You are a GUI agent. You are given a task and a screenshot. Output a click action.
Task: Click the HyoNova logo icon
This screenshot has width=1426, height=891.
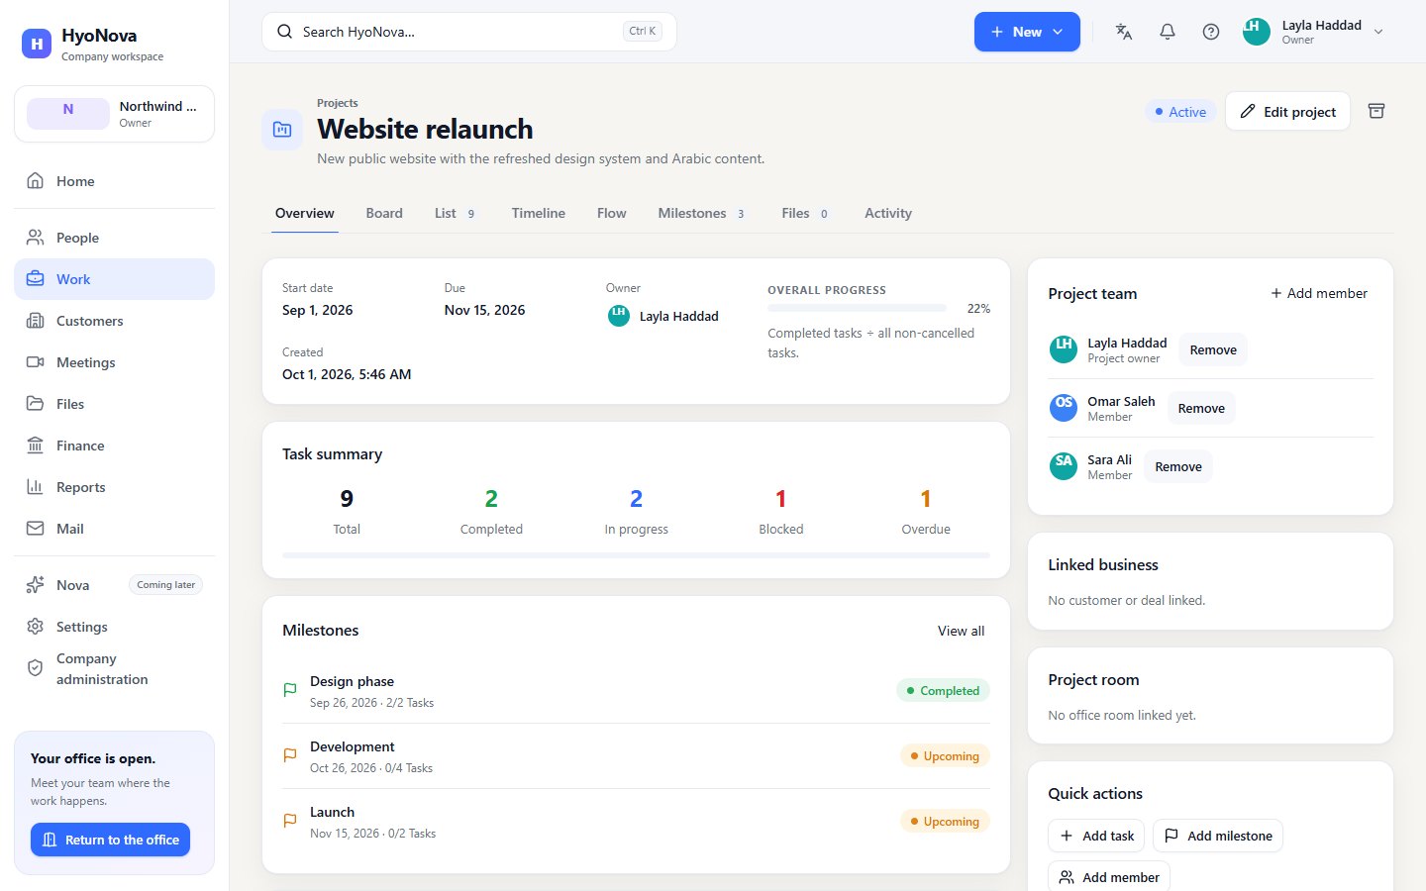coord(37,44)
